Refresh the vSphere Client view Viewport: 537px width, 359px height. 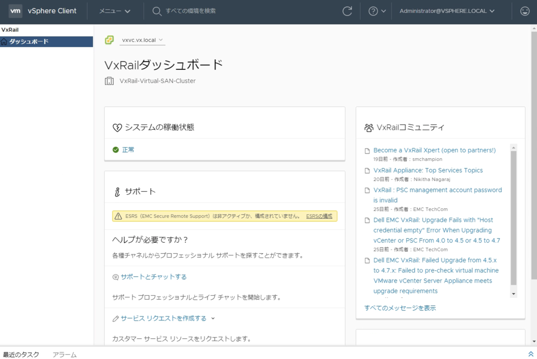[347, 11]
